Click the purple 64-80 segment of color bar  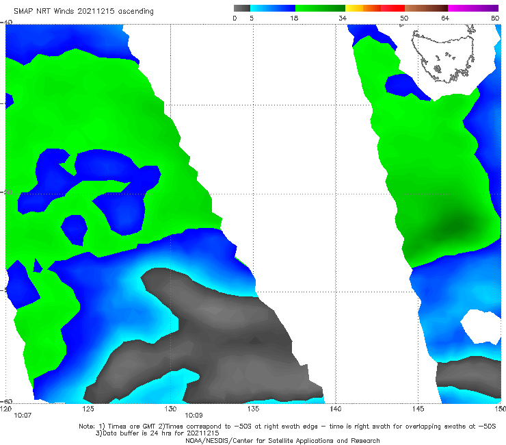(473, 8)
